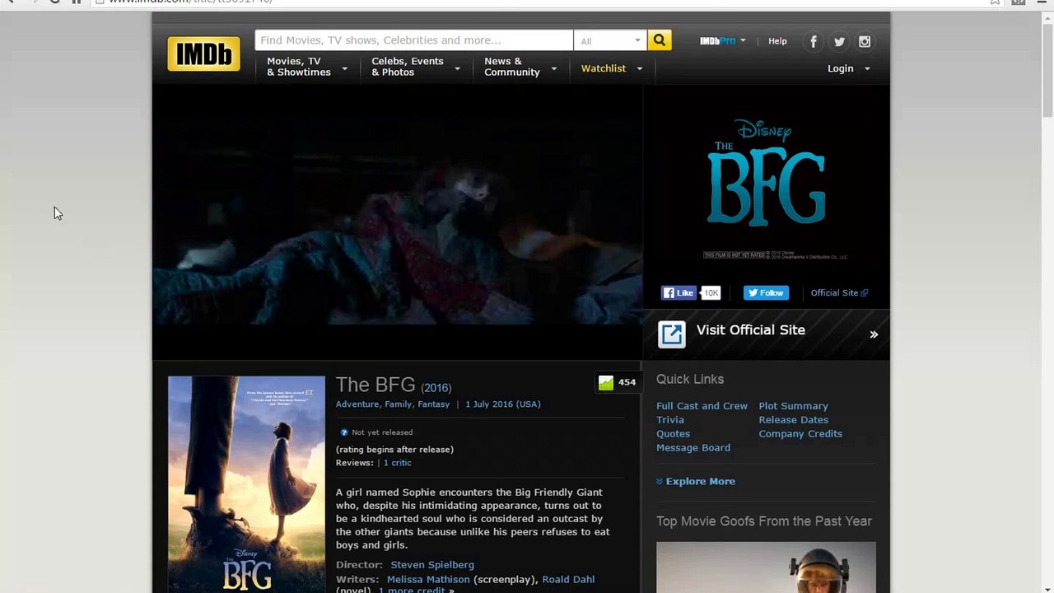Click the green 454 popularity meter icon

pos(606,382)
